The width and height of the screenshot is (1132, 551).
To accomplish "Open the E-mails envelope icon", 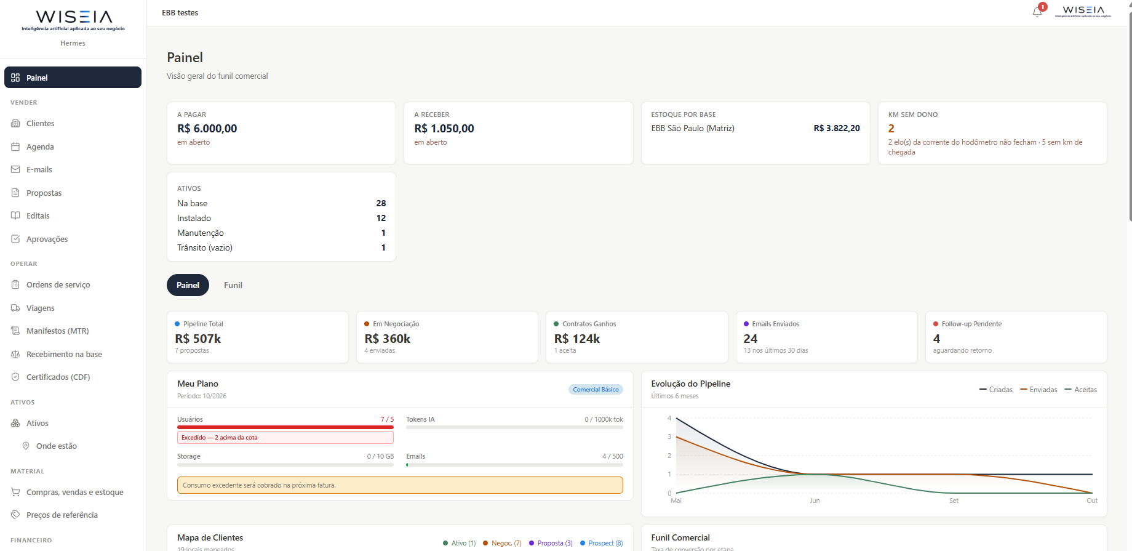I will coord(15,169).
